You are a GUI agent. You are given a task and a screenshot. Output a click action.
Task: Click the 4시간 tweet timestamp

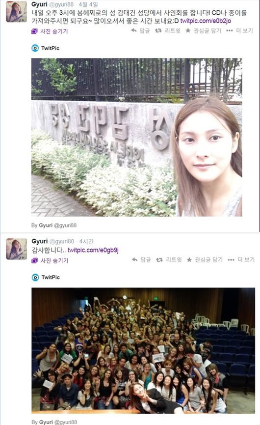point(86,242)
